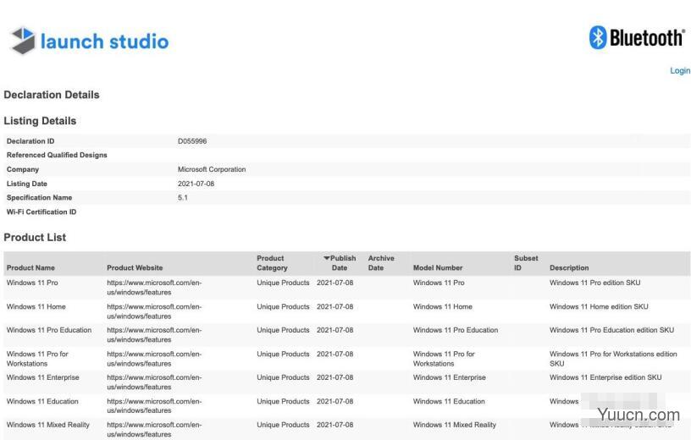Open the Login link
691x440 pixels.
point(680,70)
